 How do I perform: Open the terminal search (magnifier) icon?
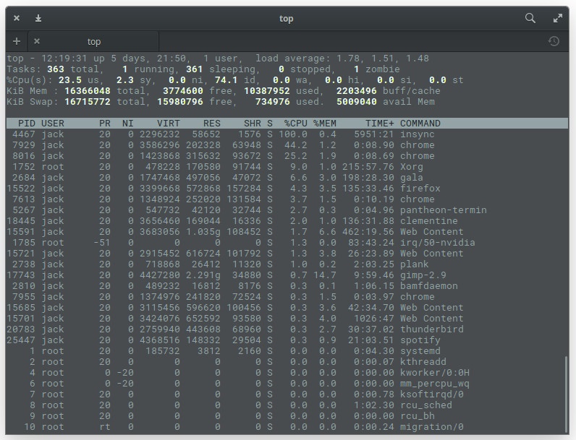tap(530, 18)
